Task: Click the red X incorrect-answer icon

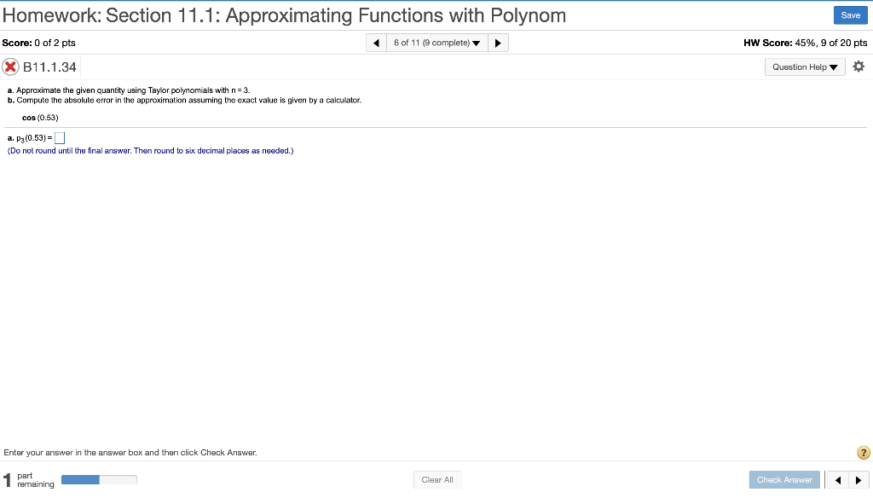Action: (x=9, y=66)
